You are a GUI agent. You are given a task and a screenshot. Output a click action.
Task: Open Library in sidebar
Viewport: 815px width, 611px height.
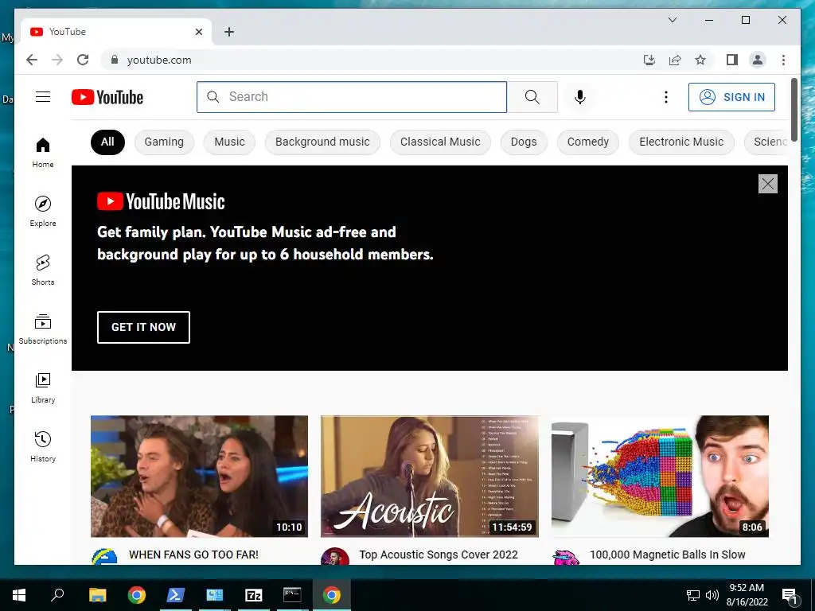pos(43,387)
